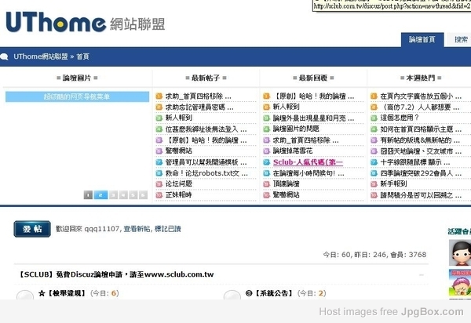
Task: Open the 查看新帖 link
Action: [137, 229]
